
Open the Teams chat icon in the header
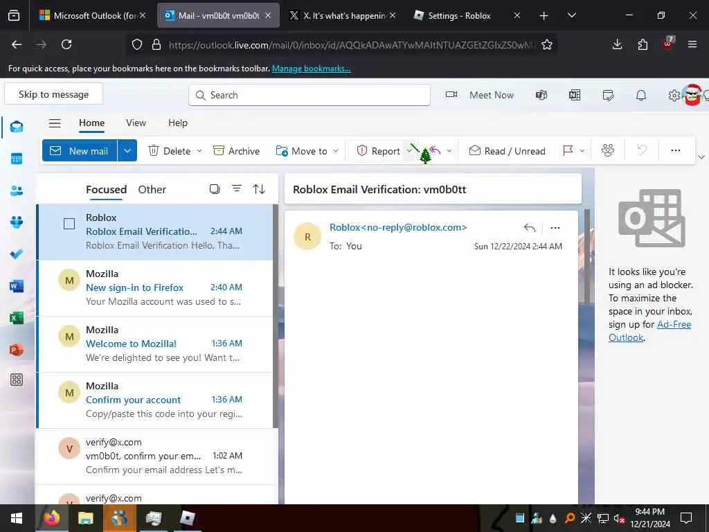point(541,95)
